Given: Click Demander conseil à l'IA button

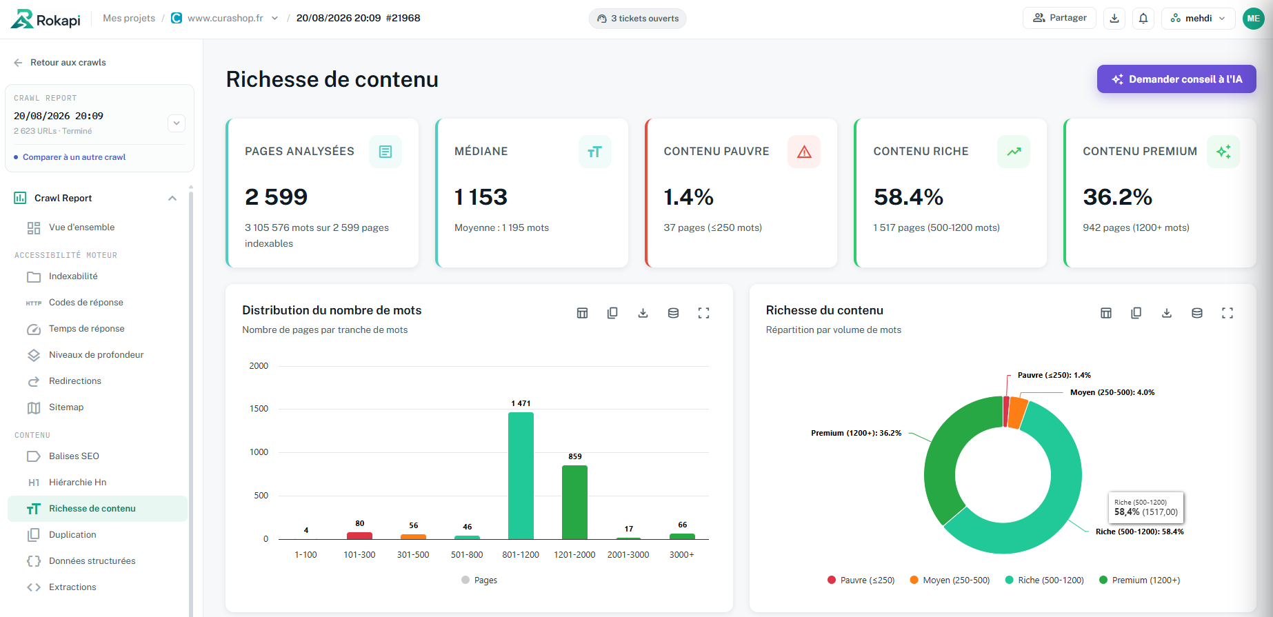Looking at the screenshot, I should (x=1176, y=79).
